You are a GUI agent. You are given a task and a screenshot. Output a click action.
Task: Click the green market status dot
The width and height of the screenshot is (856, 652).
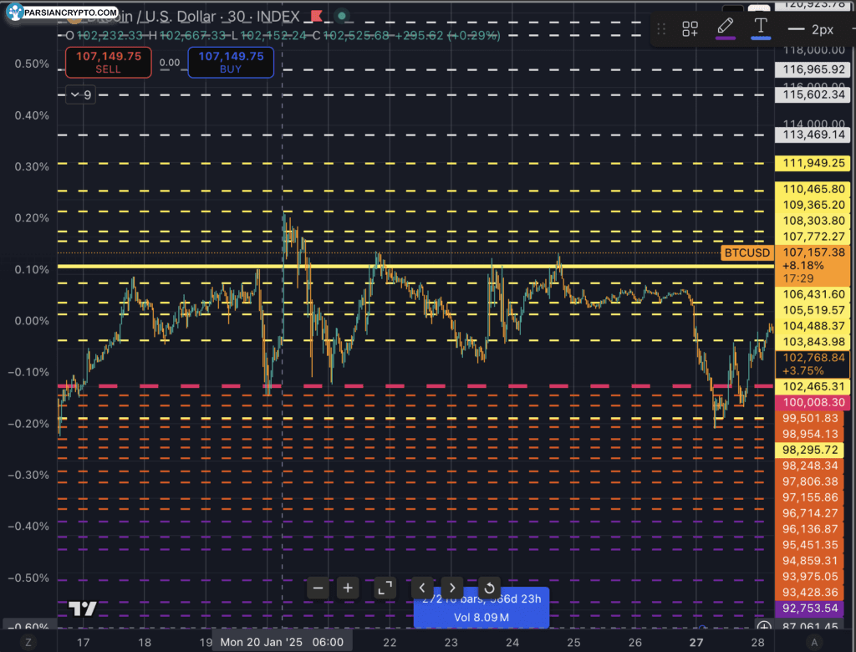click(342, 16)
